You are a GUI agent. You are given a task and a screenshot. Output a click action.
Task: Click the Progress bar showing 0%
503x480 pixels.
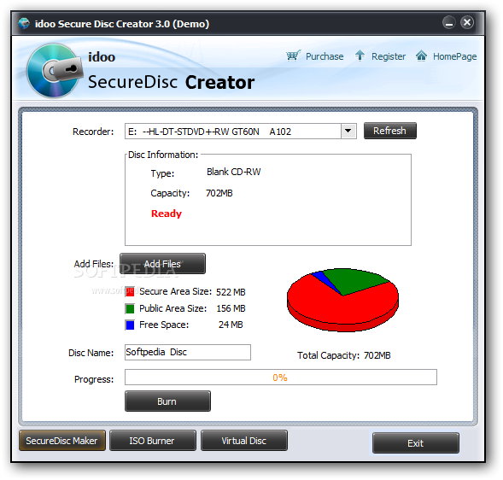point(281,377)
